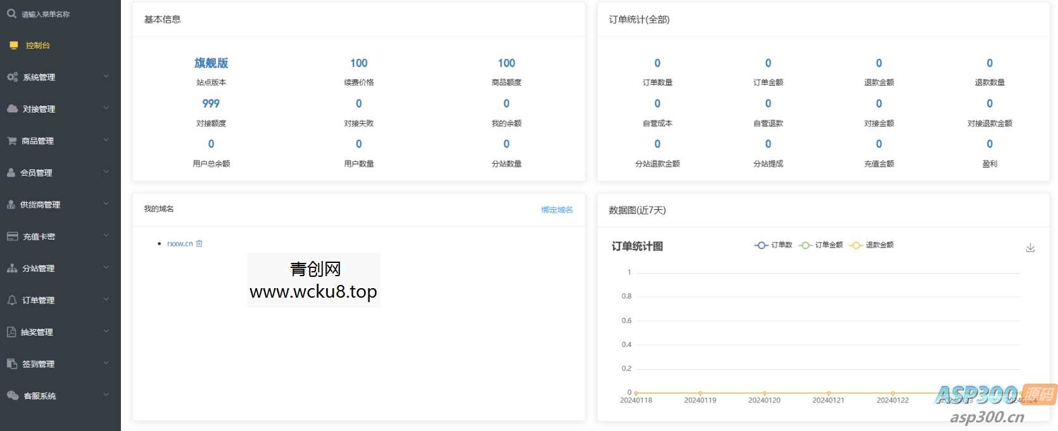
Task: Click the 盈利 label
Action: tap(990, 164)
